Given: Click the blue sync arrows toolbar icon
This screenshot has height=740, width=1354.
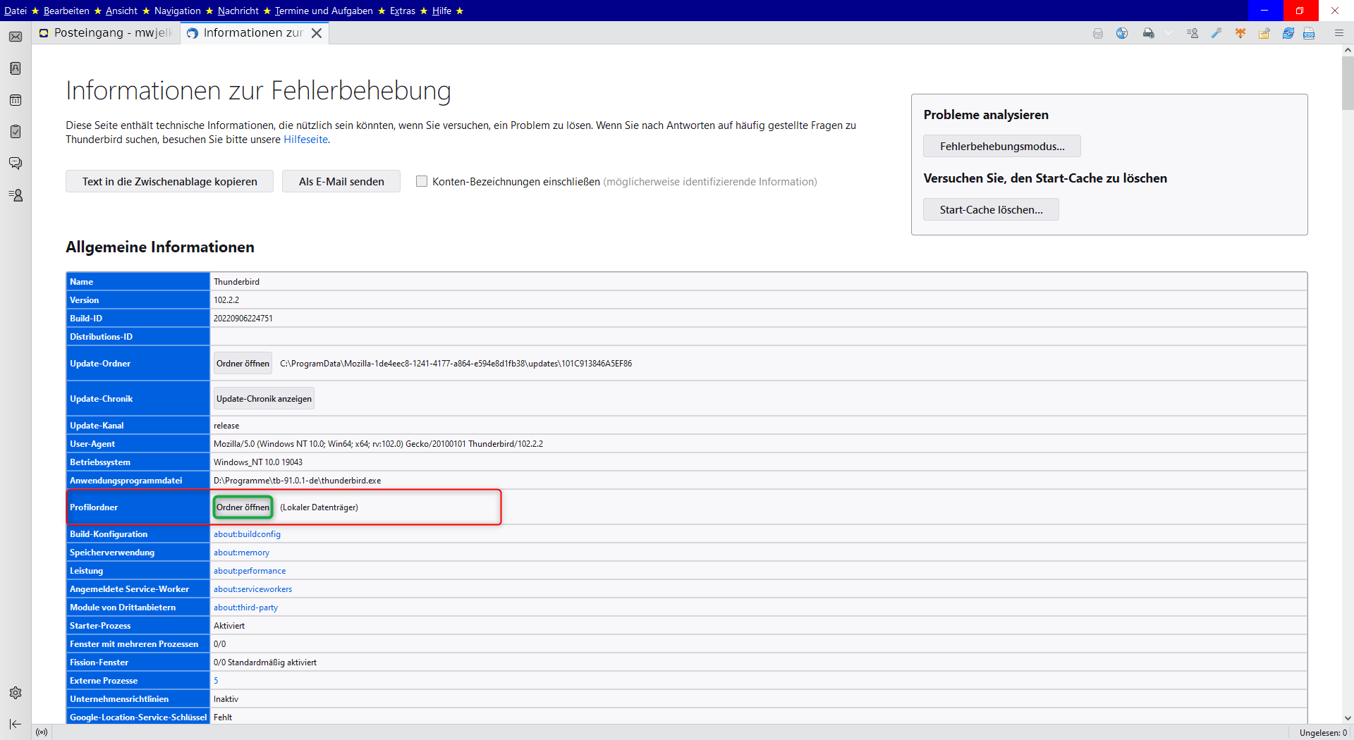Looking at the screenshot, I should (1288, 33).
